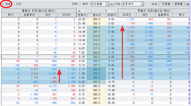Image resolution: width=191 pixels, height=106 pixels.
Task: Click the 콜옵션 추정 section header
Action: 38,11
